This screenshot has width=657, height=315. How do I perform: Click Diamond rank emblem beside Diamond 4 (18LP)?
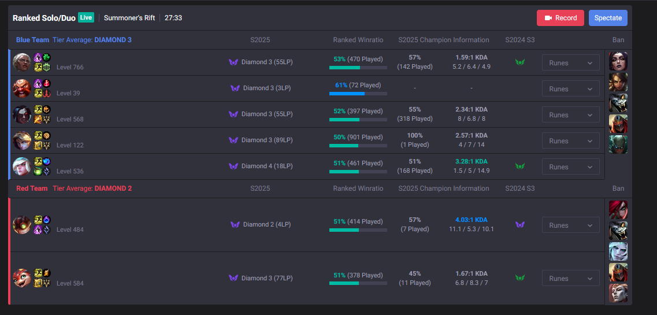pyautogui.click(x=233, y=166)
